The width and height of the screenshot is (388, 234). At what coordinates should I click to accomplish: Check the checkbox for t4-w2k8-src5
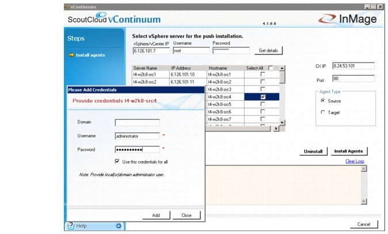point(263,104)
